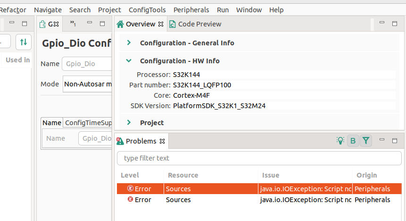Click the lightbulb hint icon in Problems

click(x=340, y=141)
